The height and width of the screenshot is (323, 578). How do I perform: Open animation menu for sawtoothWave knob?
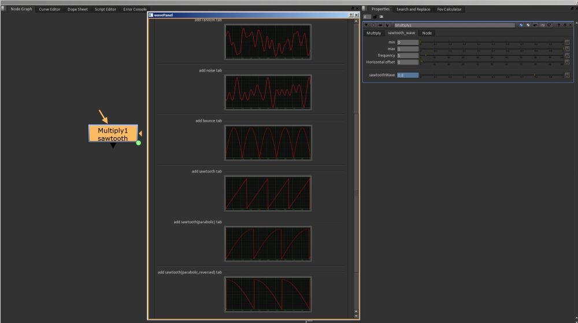pos(568,75)
